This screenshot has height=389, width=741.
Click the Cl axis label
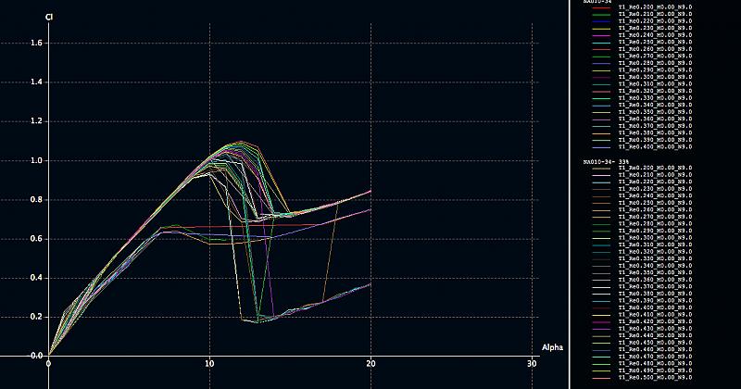click(48, 16)
